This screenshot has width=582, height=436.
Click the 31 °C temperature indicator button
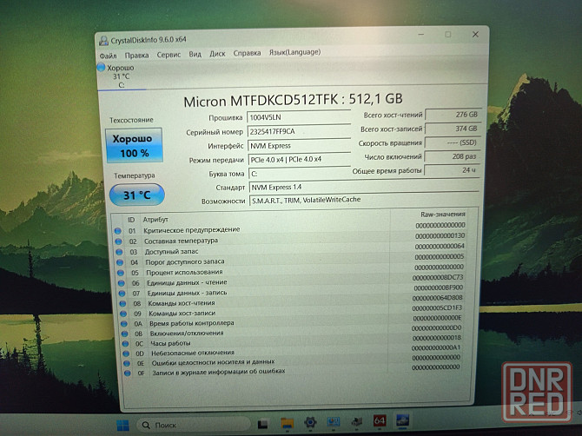click(137, 195)
